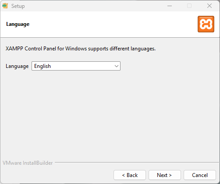Viewport: 220px width, 184px height.
Task: Close the Setup window with the X
Action: pos(209,6)
